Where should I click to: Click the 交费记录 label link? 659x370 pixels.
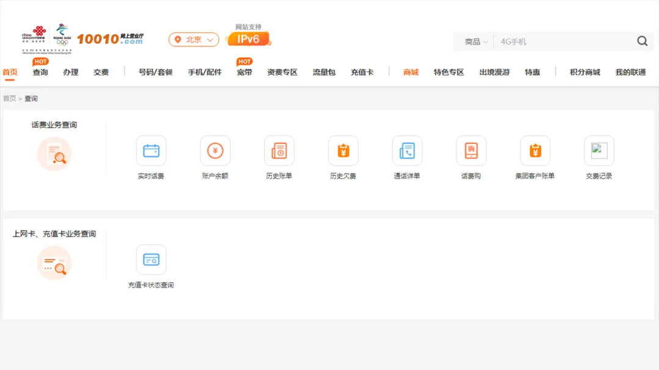tap(599, 176)
